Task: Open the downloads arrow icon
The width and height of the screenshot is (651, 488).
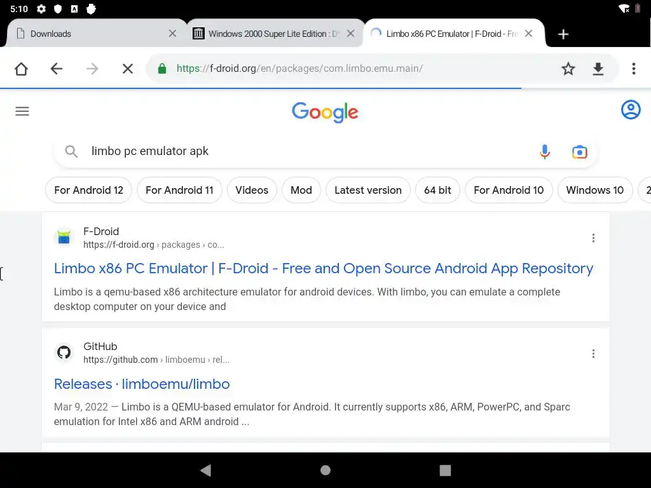Action: [598, 69]
